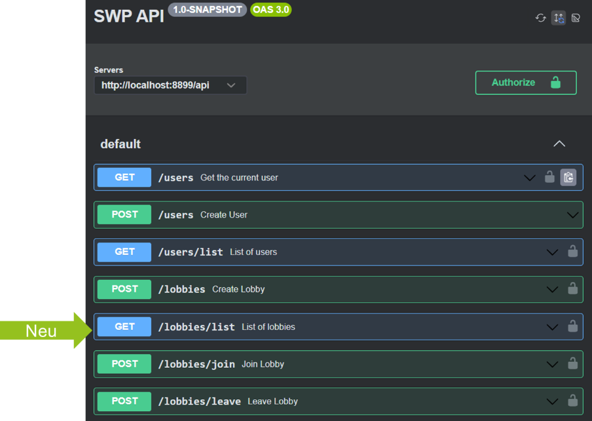Click the default tag heading
This screenshot has height=421, width=592.
(120, 144)
